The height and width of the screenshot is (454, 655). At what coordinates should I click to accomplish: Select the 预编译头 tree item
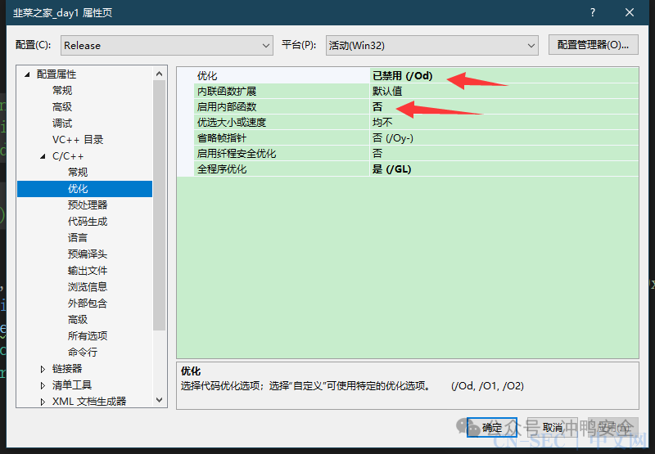pos(88,254)
